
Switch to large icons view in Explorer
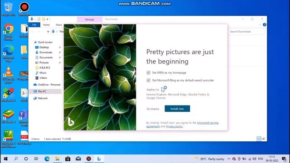point(264,139)
